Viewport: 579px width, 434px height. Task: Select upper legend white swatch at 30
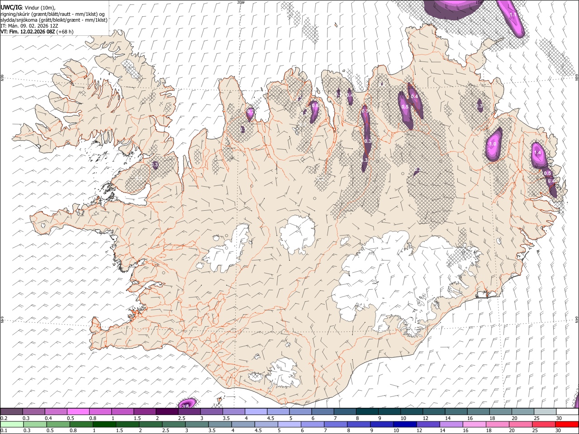[x=567, y=411]
